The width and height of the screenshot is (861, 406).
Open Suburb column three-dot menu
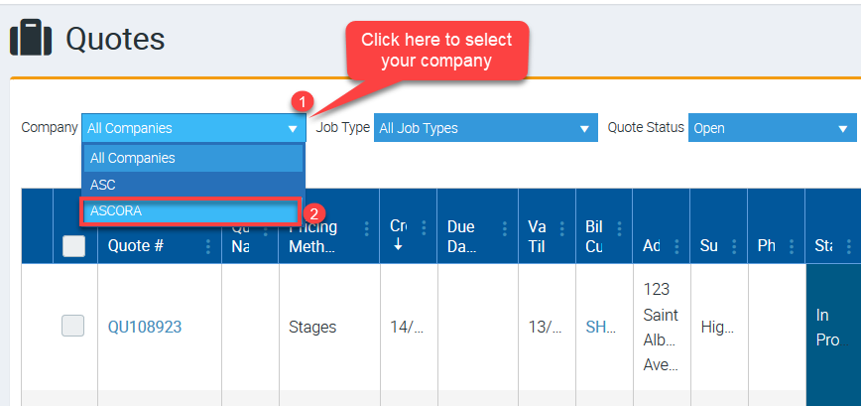[734, 246]
